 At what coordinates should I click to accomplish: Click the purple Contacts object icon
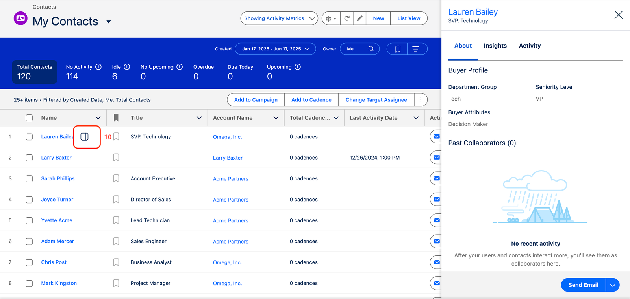(20, 18)
